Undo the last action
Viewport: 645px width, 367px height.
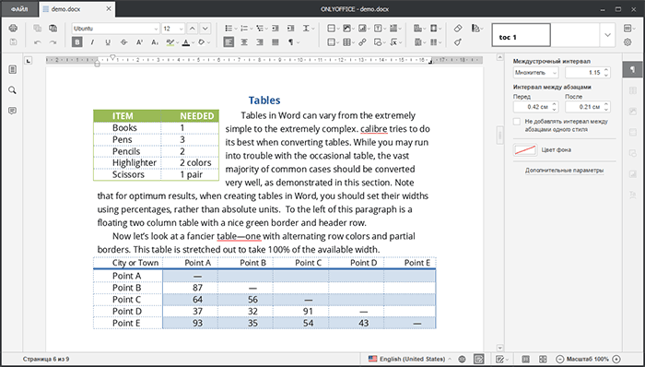click(38, 42)
